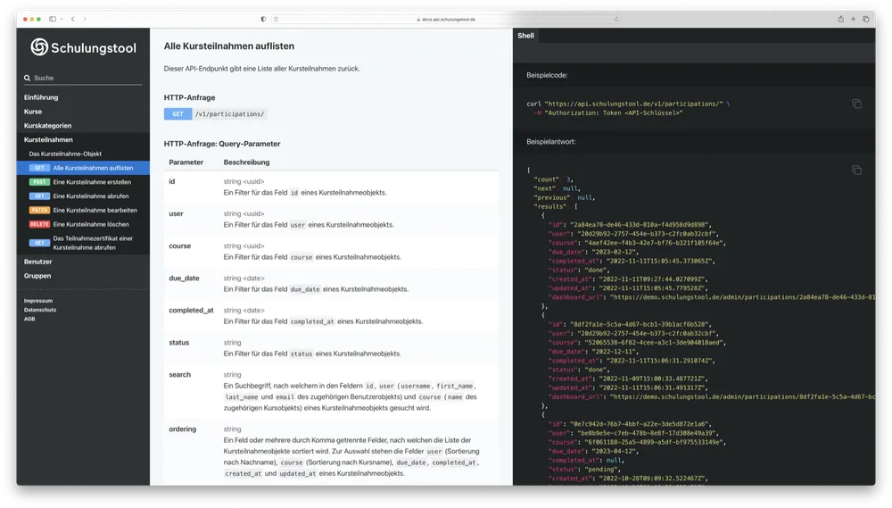The width and height of the screenshot is (892, 508).
Task: Click the DELETE badge in sidebar
Action: (x=39, y=224)
